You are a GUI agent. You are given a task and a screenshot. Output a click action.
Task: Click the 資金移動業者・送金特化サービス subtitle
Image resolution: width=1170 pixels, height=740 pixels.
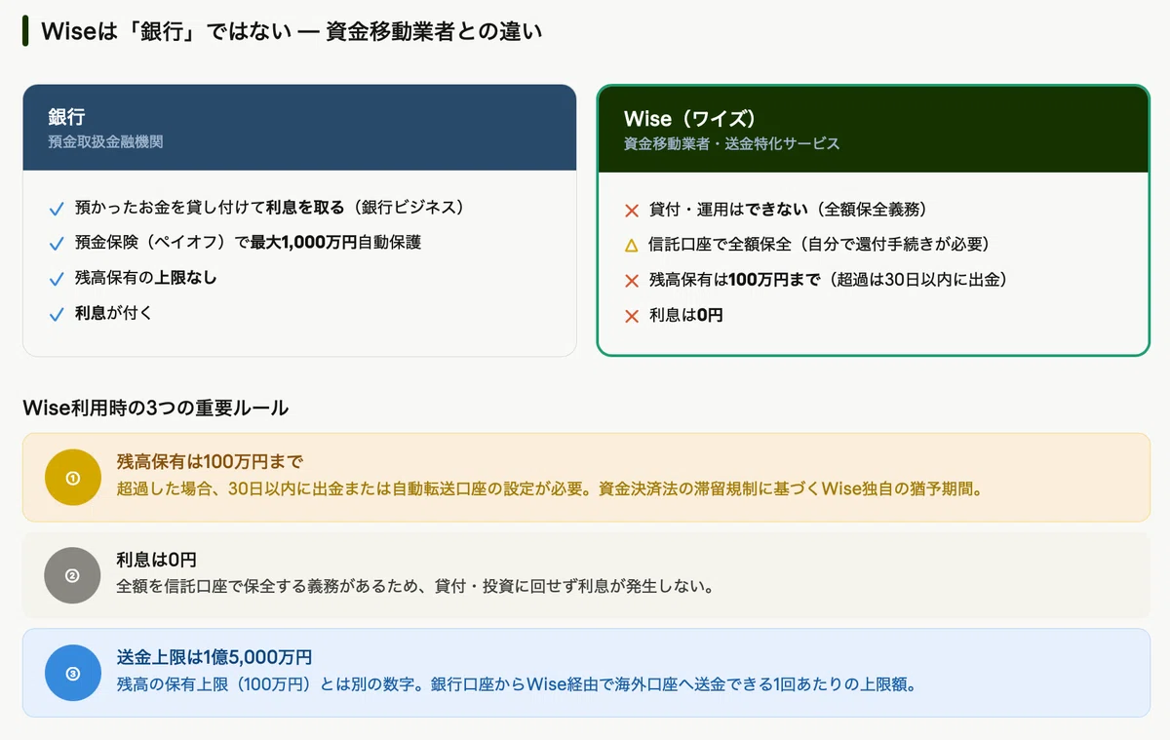(x=731, y=143)
